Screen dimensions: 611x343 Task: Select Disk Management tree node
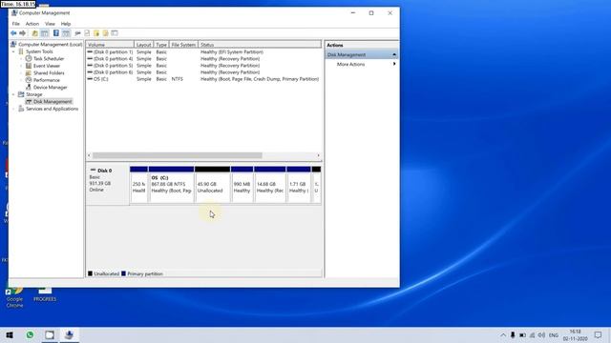click(x=53, y=102)
